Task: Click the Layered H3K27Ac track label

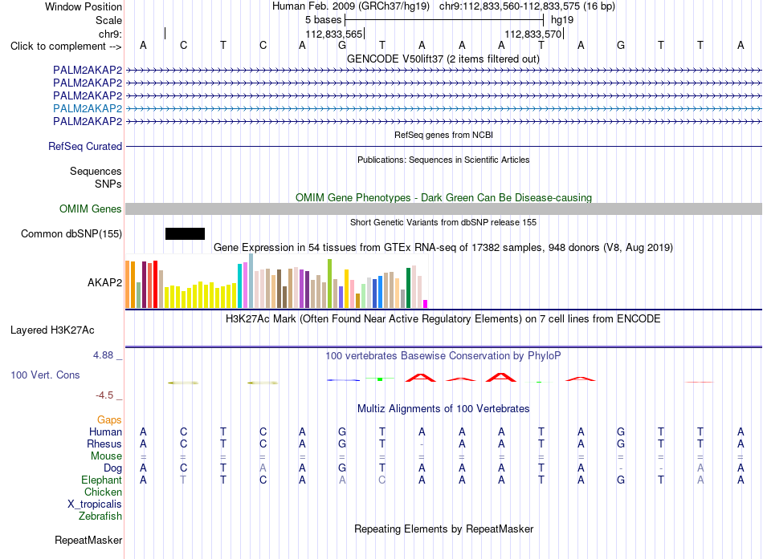Action: tap(52, 330)
